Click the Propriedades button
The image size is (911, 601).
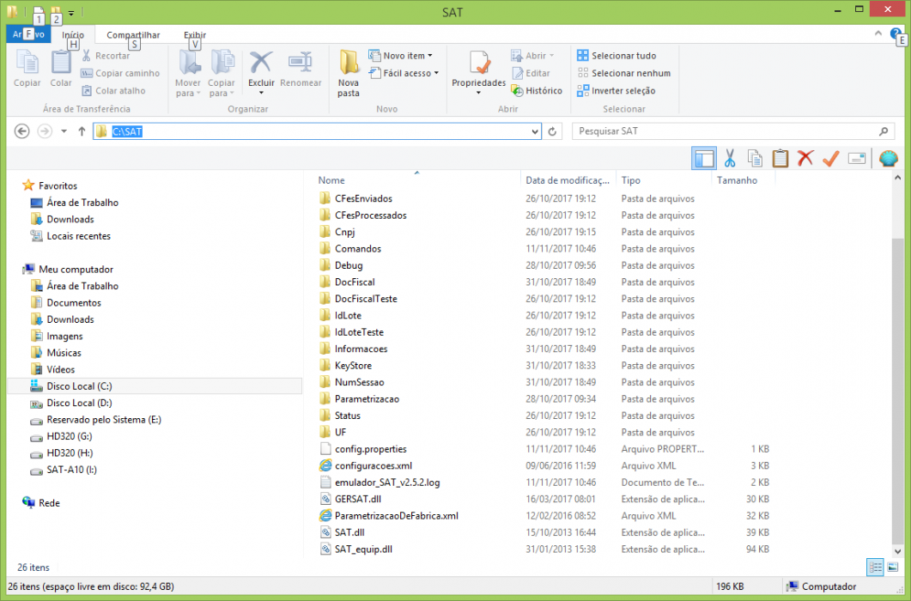coord(479,73)
